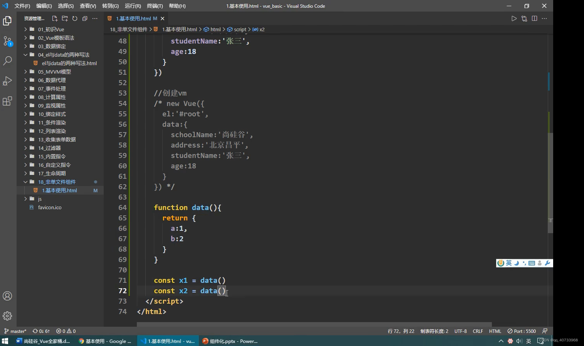The width and height of the screenshot is (584, 346).
Task: Click New Folder icon in explorer header
Action: pos(65,18)
